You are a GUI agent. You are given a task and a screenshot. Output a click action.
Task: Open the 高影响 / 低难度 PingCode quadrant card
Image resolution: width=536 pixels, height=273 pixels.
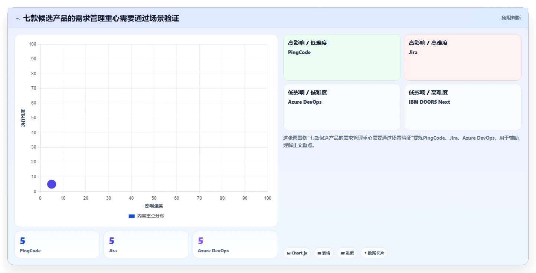[342, 57]
